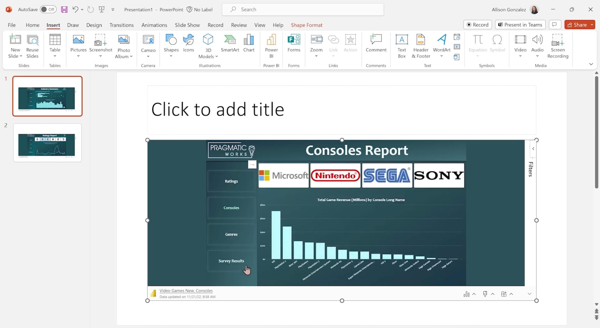Open Power BI data insights menu
600x328 pixels.
(x=469, y=294)
